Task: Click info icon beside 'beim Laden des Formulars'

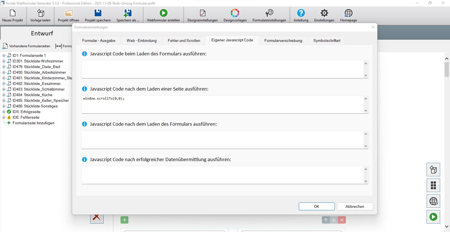Action: 84,54
